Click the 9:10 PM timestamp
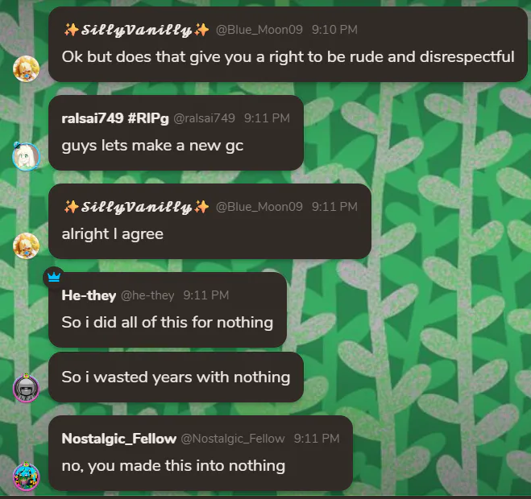Screen dimensions: 531x499 (334, 30)
